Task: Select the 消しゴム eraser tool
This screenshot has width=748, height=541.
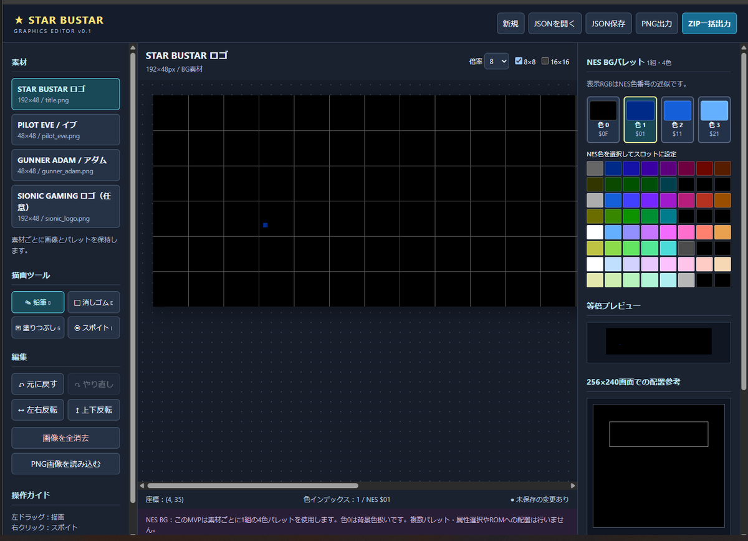Action: [x=93, y=302]
